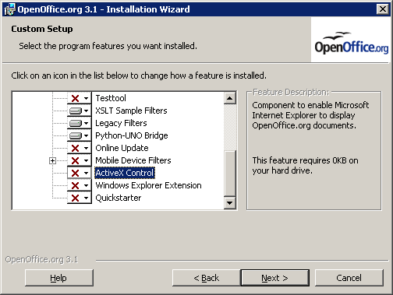The width and height of the screenshot is (393, 295).
Task: Cancel the installation wizard
Action: [x=349, y=278]
